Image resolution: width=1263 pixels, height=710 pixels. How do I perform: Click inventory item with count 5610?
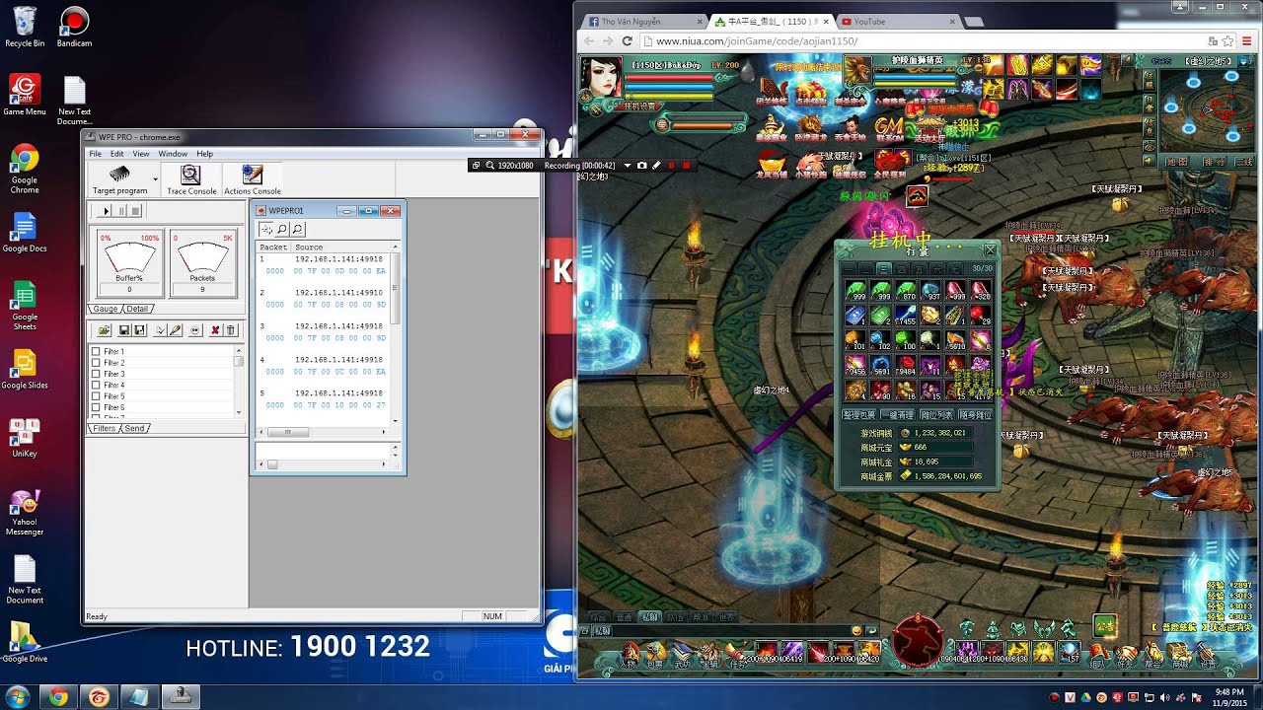coord(956,340)
